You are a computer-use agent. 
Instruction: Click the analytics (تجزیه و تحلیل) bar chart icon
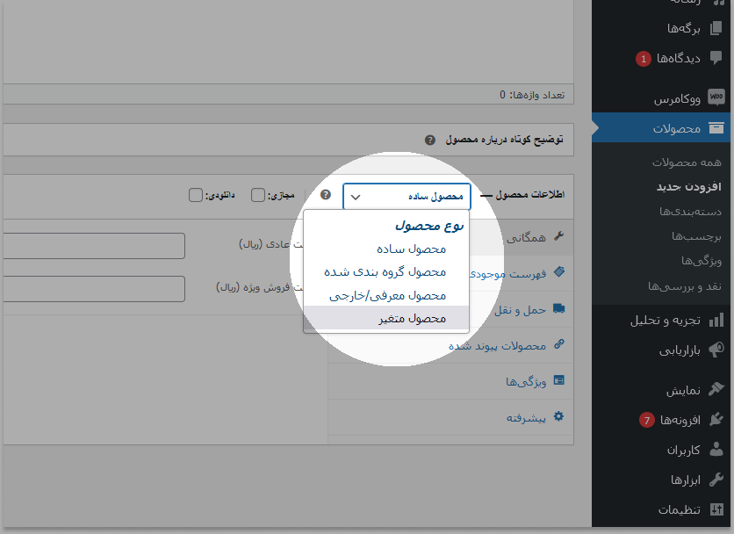716,320
